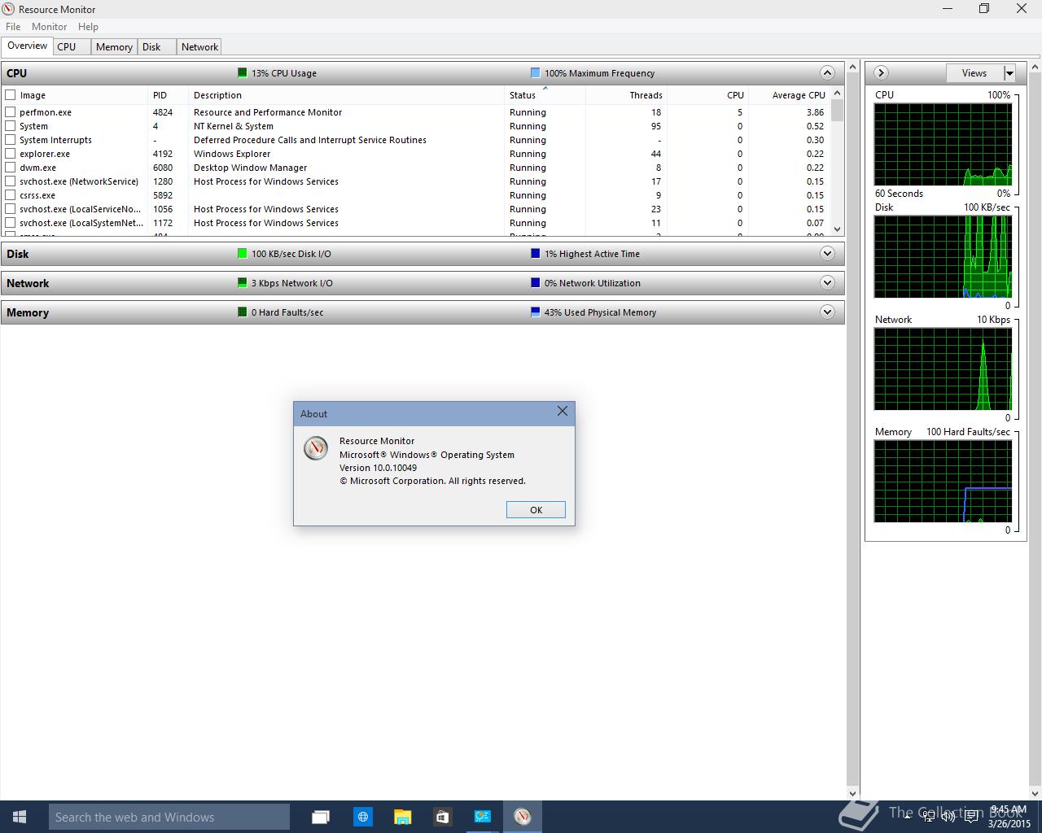The image size is (1042, 833).
Task: Collapse the graphs pane with arrow button
Action: click(881, 72)
